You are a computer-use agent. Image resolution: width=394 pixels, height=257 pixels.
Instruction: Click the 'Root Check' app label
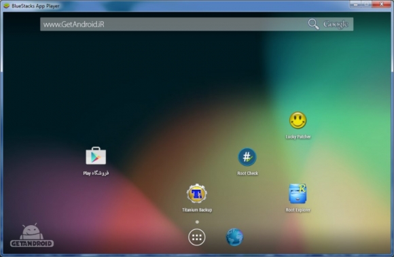coord(247,173)
